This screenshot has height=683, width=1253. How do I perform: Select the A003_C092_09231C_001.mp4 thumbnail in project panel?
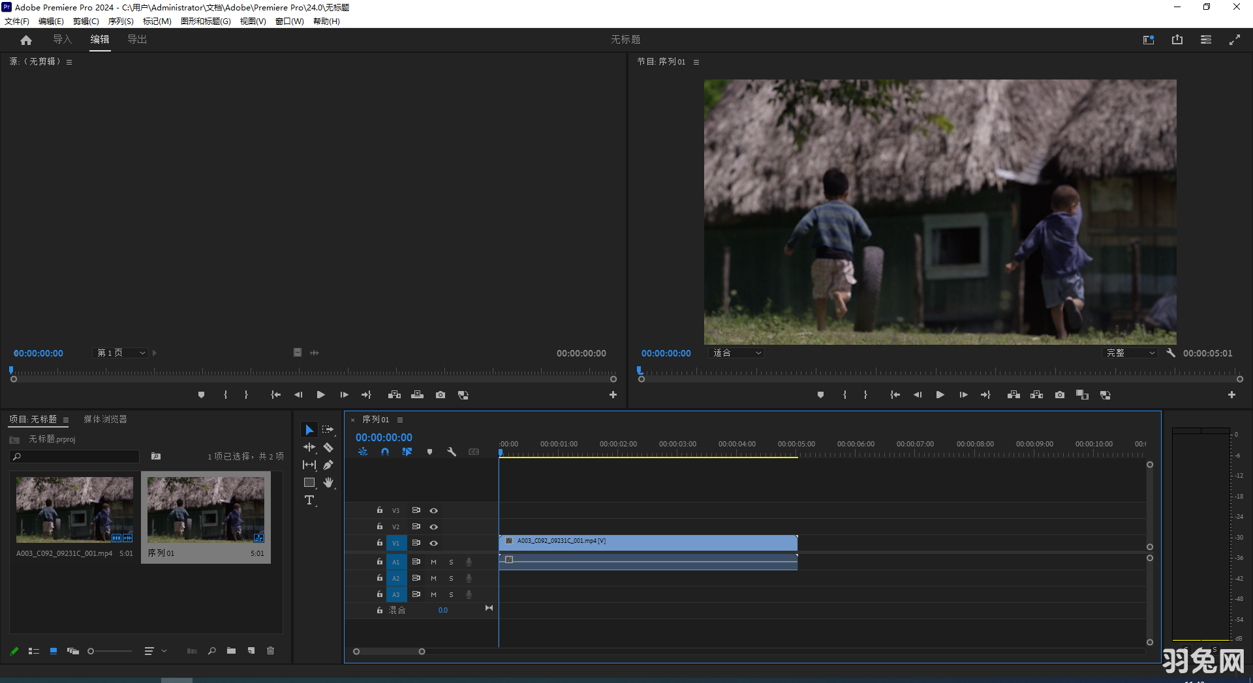click(x=74, y=509)
